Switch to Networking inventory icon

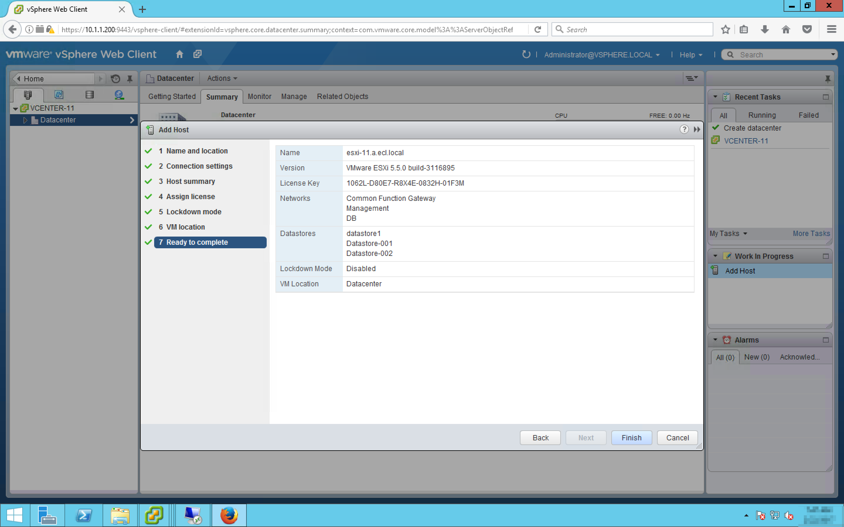(119, 95)
